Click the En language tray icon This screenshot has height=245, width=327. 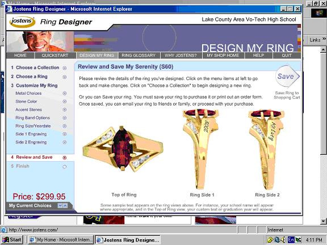291,240
